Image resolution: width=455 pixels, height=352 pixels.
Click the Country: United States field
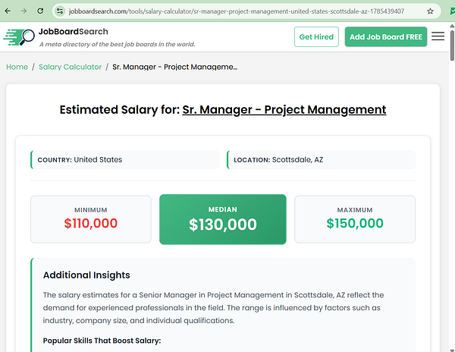coord(125,159)
